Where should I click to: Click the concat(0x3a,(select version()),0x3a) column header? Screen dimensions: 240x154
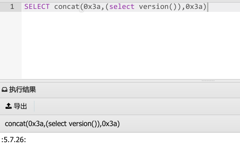pos(62,124)
